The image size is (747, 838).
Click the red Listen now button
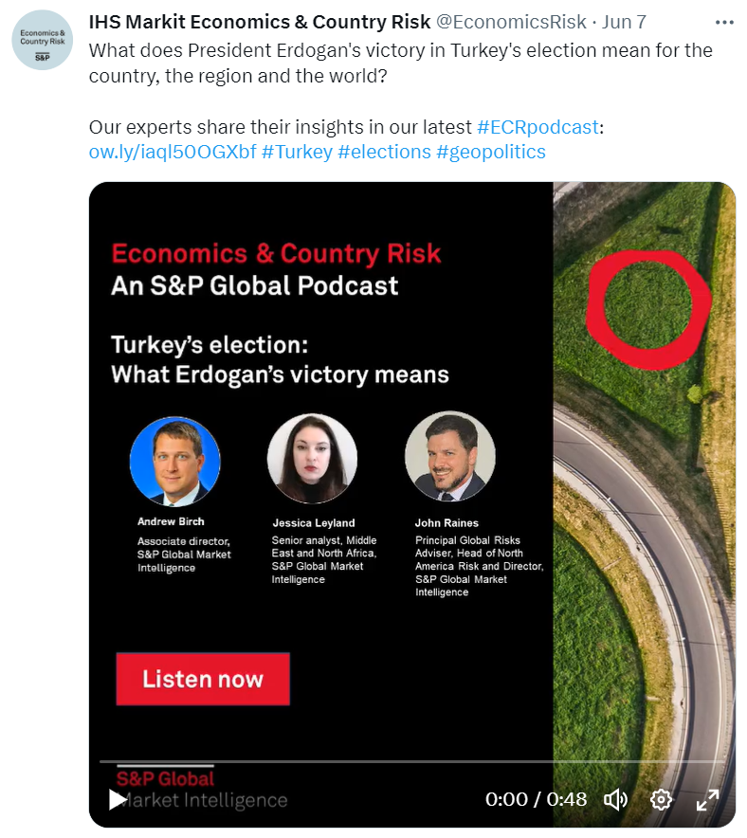click(203, 679)
